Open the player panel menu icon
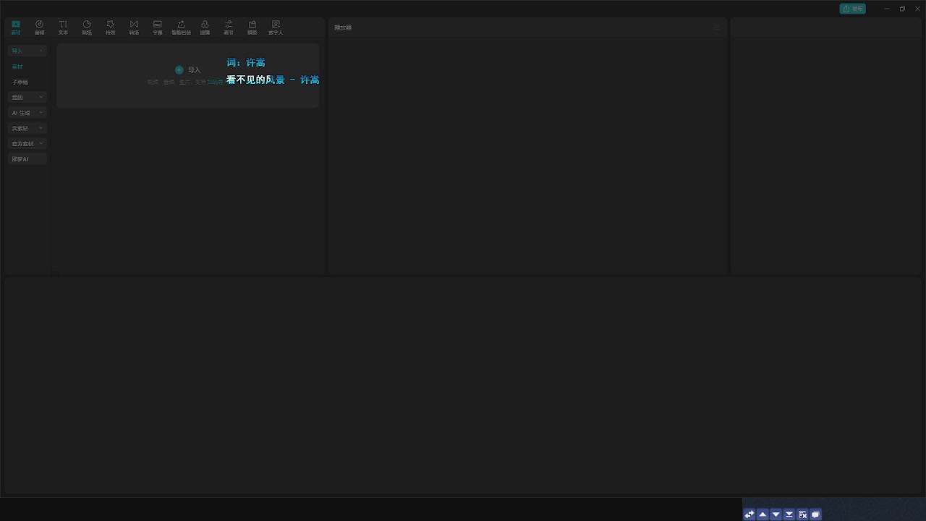Screen dimensions: 926x521 coord(716,27)
